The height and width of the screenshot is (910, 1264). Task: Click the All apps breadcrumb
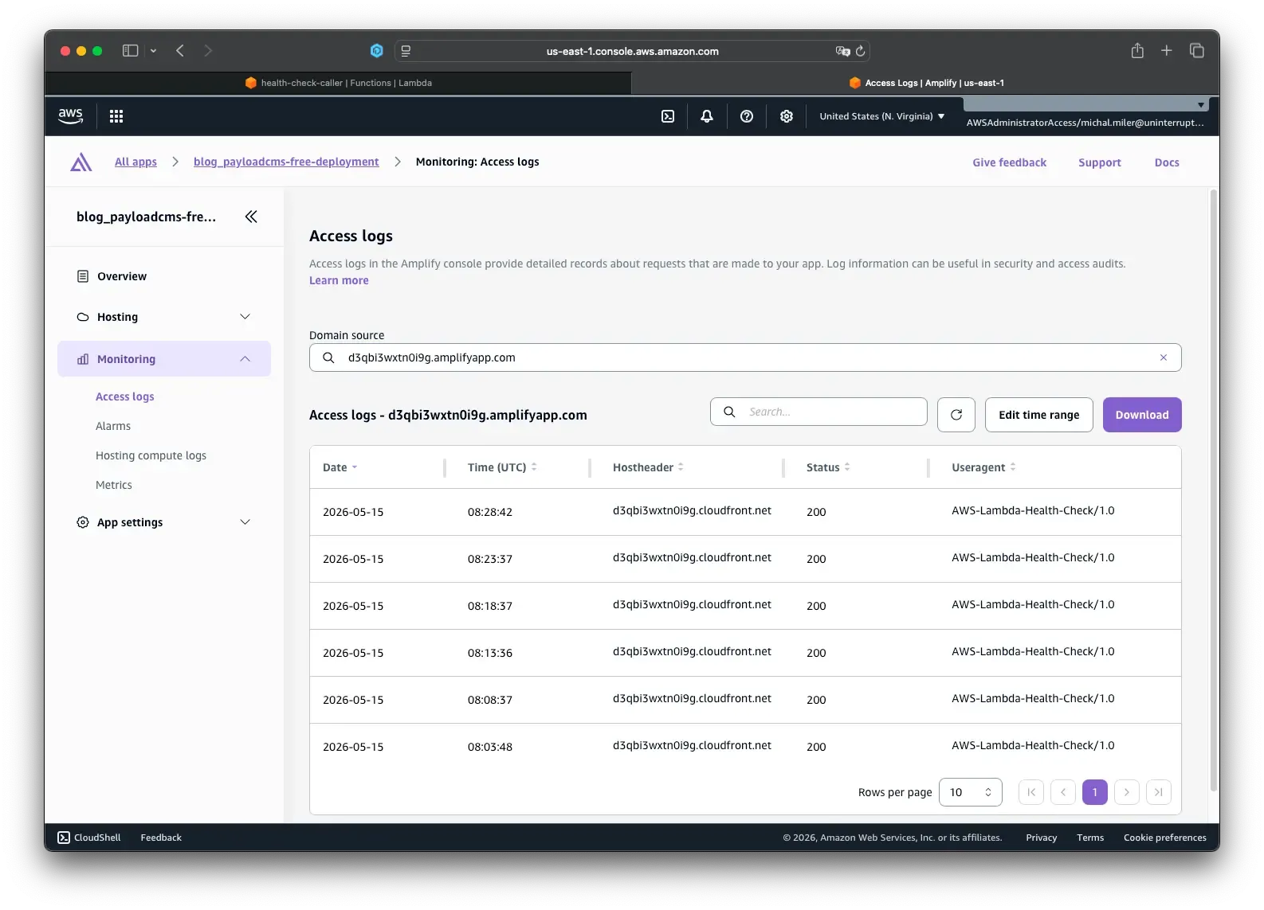[x=135, y=162]
